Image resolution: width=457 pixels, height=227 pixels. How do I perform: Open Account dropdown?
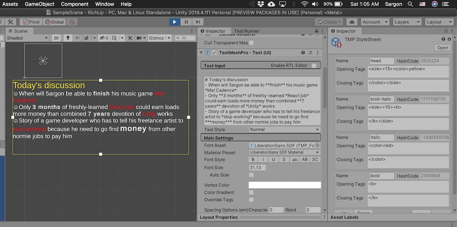[375, 22]
